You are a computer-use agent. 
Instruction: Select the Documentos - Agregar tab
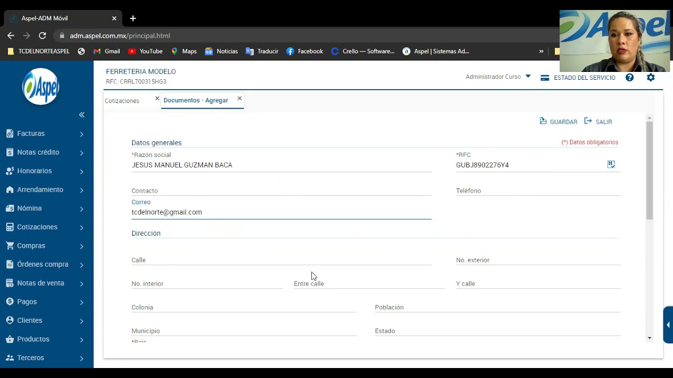196,100
